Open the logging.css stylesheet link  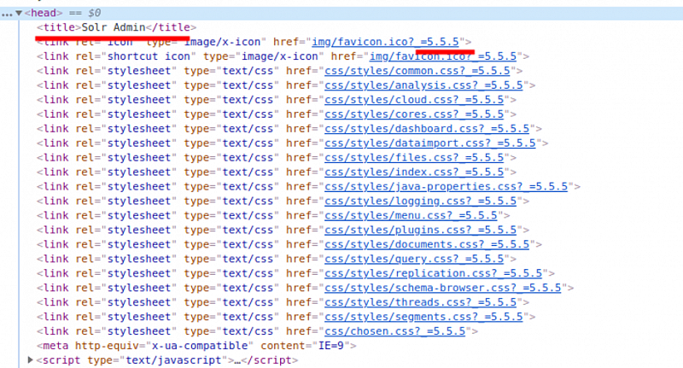(x=420, y=201)
